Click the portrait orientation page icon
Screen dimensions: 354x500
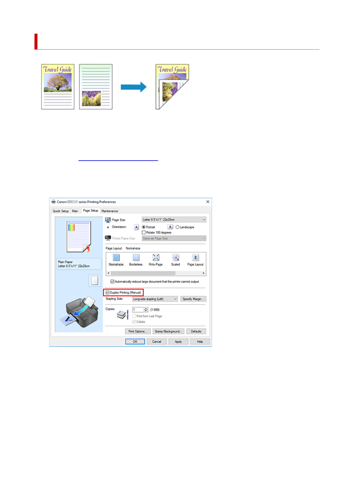pyautogui.click(x=136, y=227)
